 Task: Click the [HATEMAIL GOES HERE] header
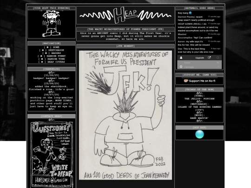199,8
